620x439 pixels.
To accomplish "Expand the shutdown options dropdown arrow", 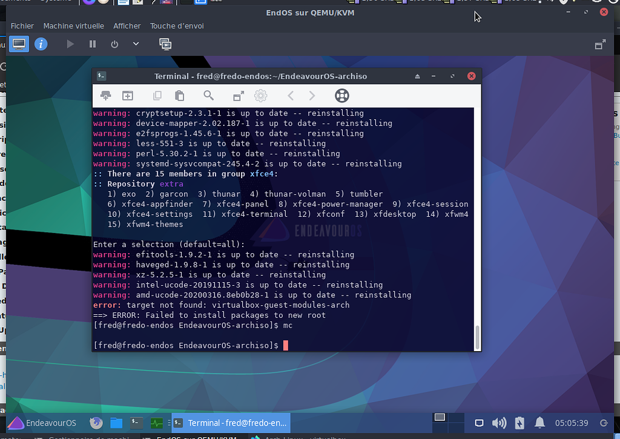I will tap(136, 44).
